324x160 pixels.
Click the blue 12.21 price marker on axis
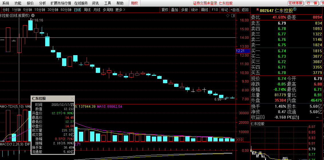(x=240, y=51)
